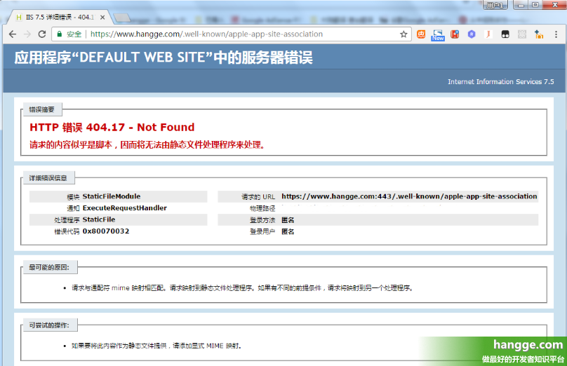Reload the page with the refresh icon

coord(42,34)
